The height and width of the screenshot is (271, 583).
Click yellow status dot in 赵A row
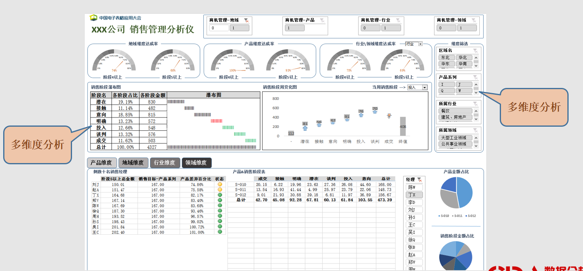point(220,190)
